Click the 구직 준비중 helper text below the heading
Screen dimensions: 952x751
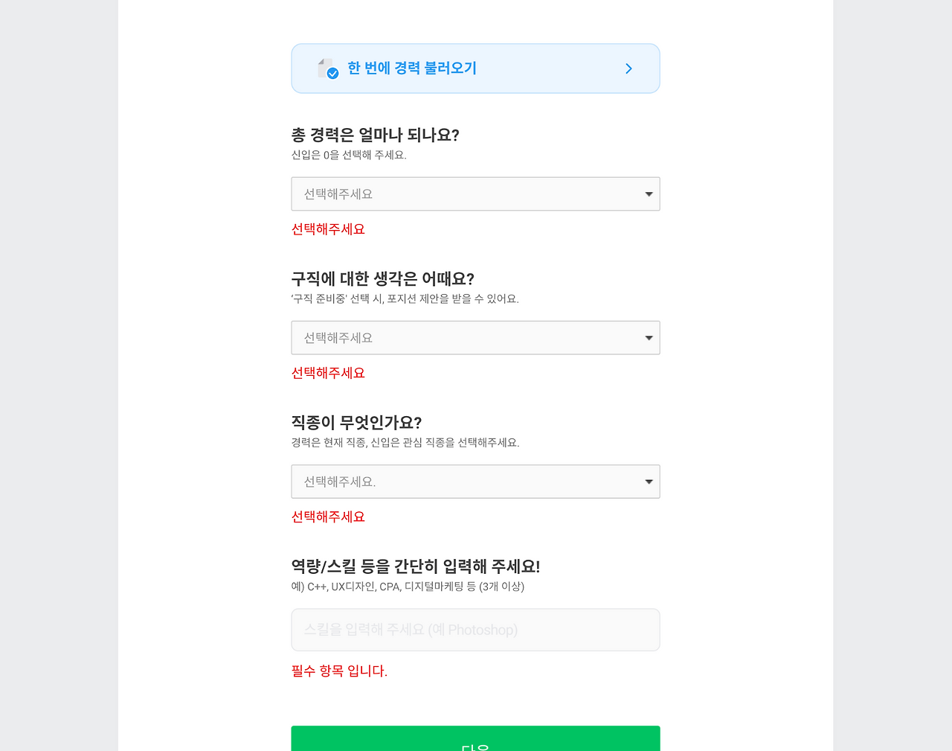click(x=405, y=298)
